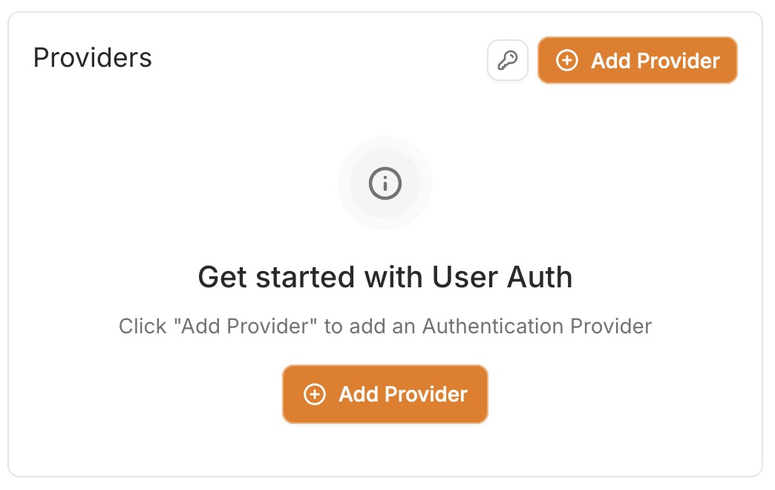This screenshot has height=490, width=775.
Task: Click the "Providers" section title
Action: pyautogui.click(x=93, y=58)
